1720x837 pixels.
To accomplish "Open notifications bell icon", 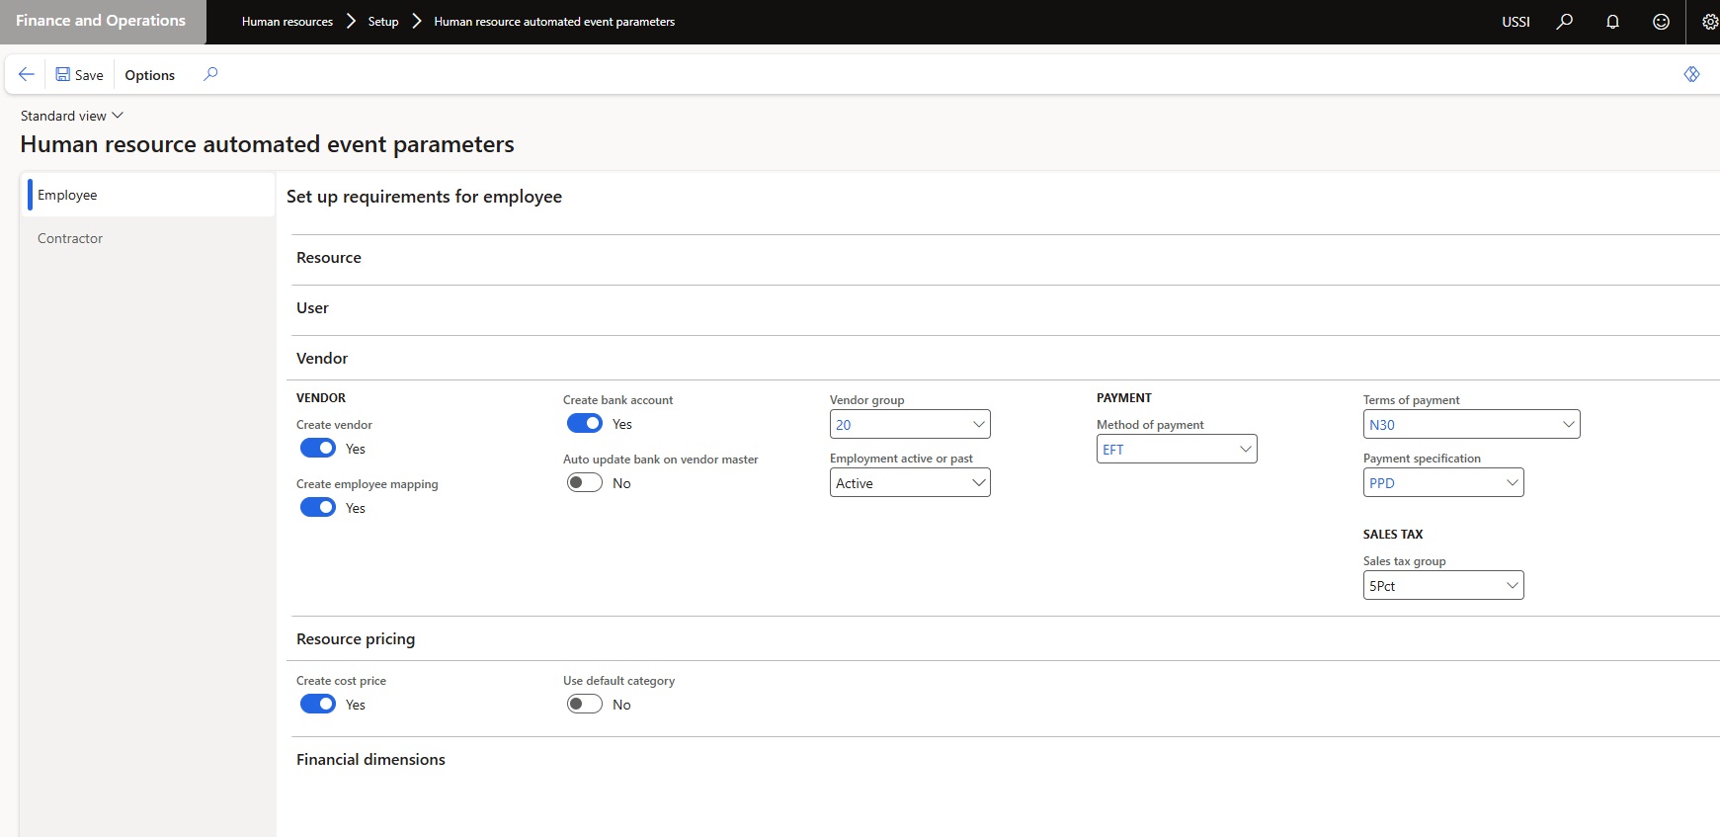I will click(x=1612, y=22).
